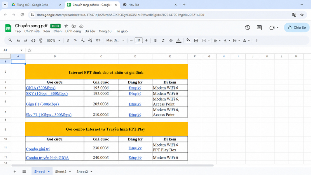Switch to the Sheet3 tab
311x175 pixels.
pos(82,171)
